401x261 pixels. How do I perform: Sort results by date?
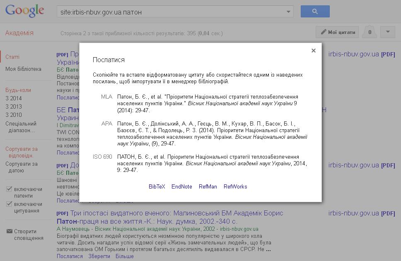(22, 167)
